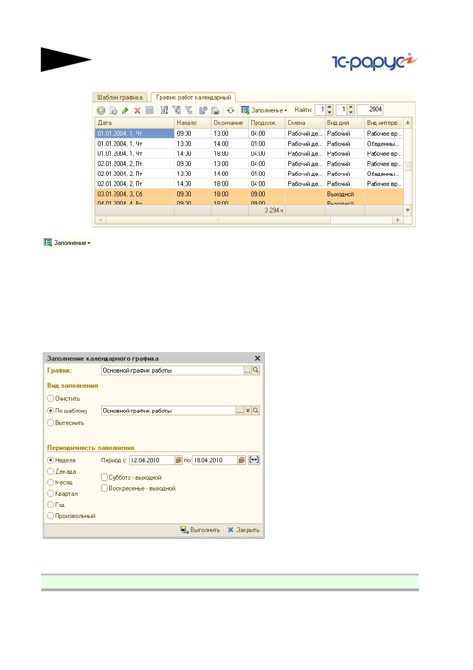473x670 pixels.
Task: Select the Год radio button
Action: [x=51, y=505]
